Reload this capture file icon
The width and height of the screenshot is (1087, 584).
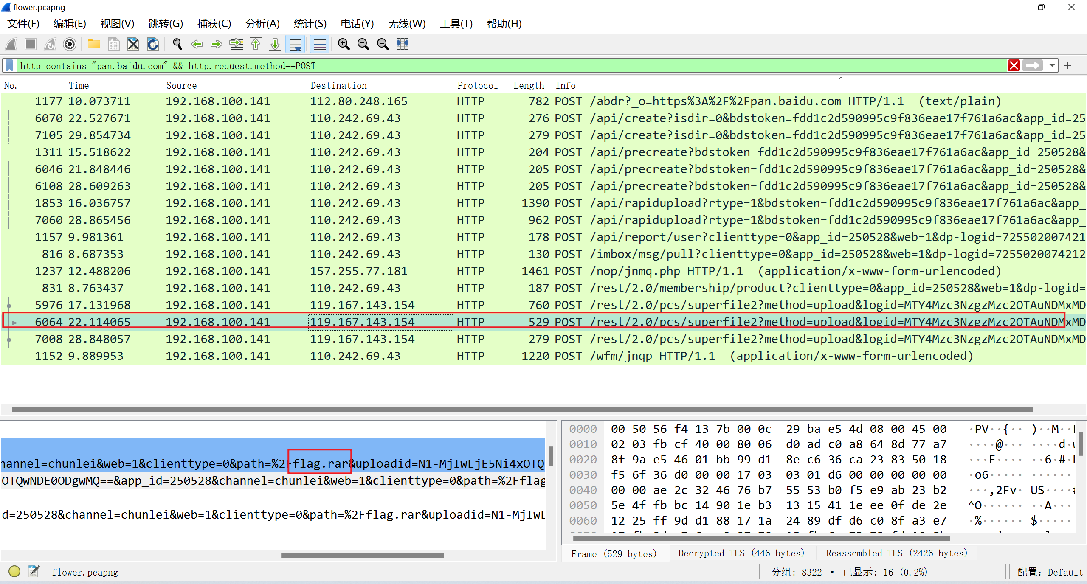click(152, 44)
